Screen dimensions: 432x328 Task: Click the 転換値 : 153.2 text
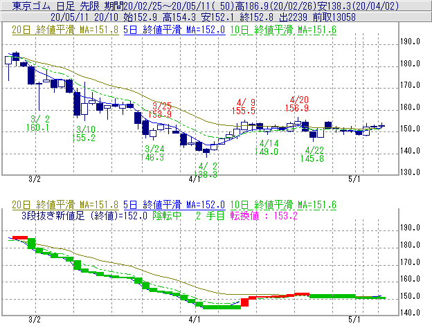pyautogui.click(x=264, y=216)
